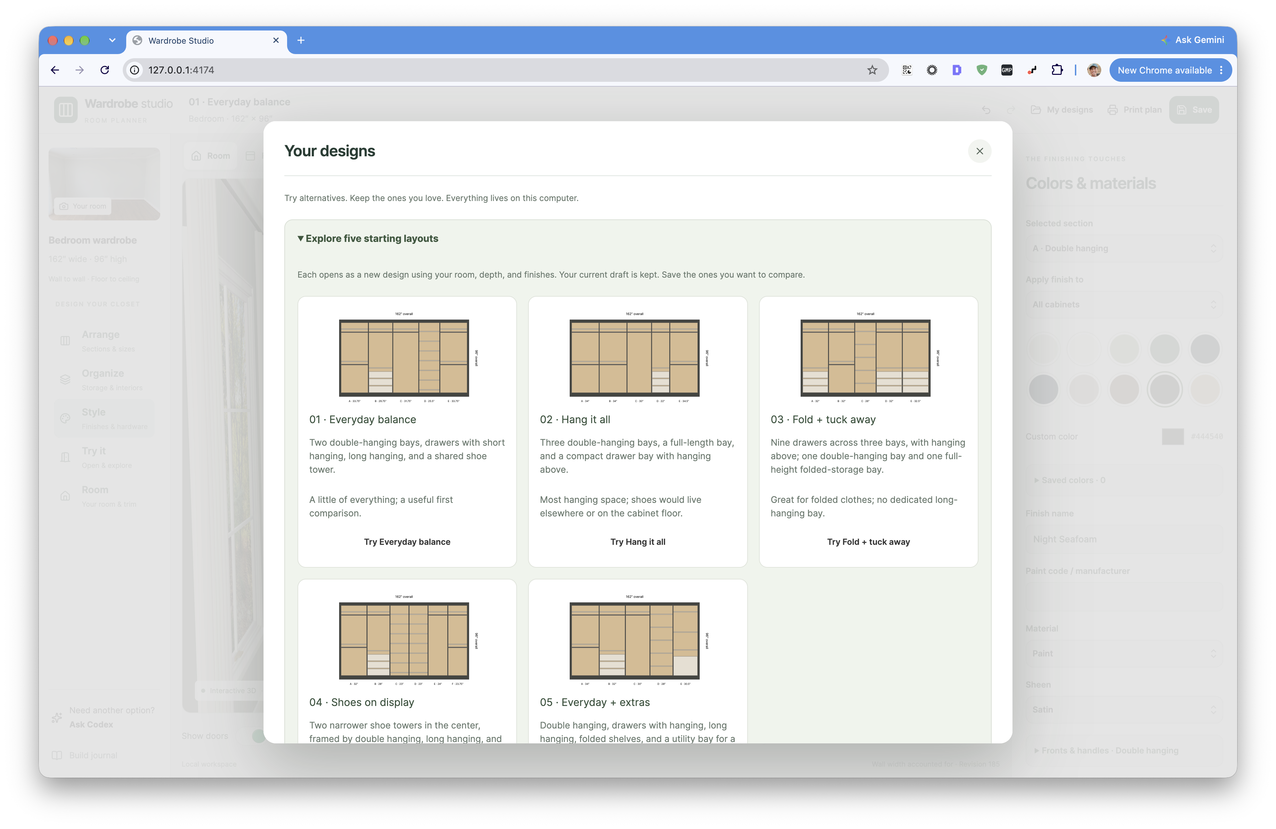Click the GMP extension icon
The height and width of the screenshot is (829, 1276).
click(x=1006, y=70)
